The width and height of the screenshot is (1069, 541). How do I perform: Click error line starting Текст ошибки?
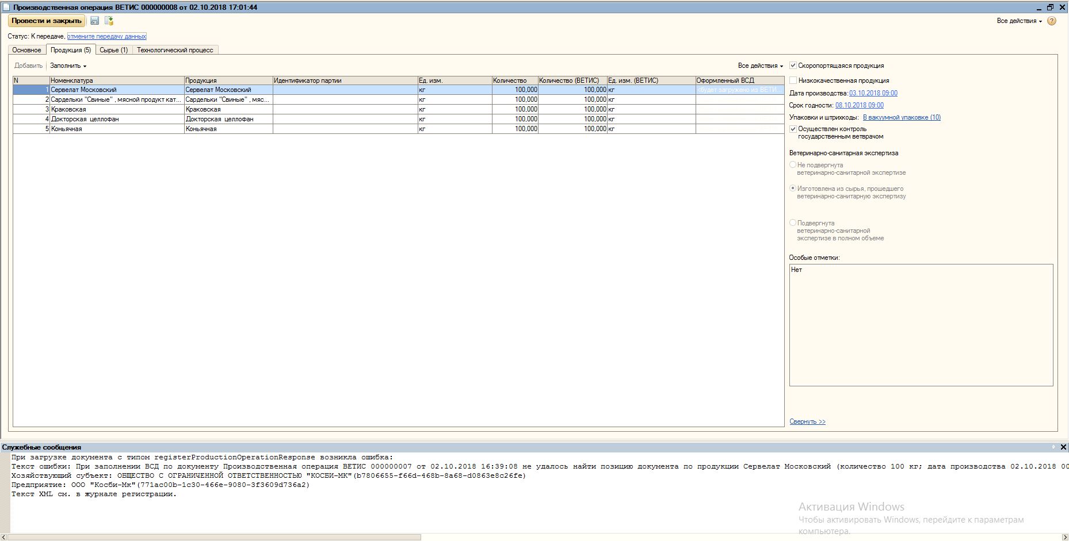click(x=540, y=466)
